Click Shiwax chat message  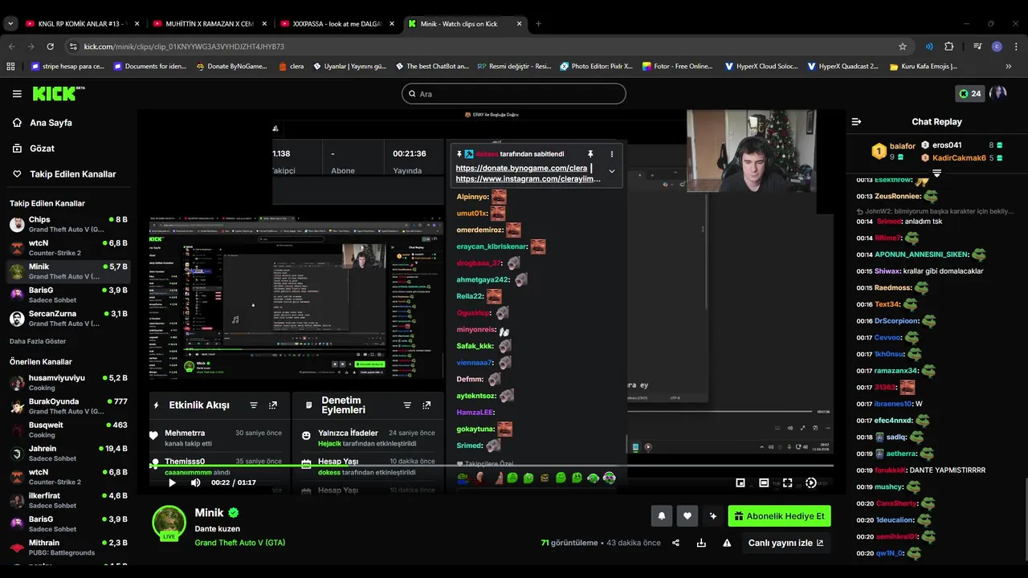920,271
